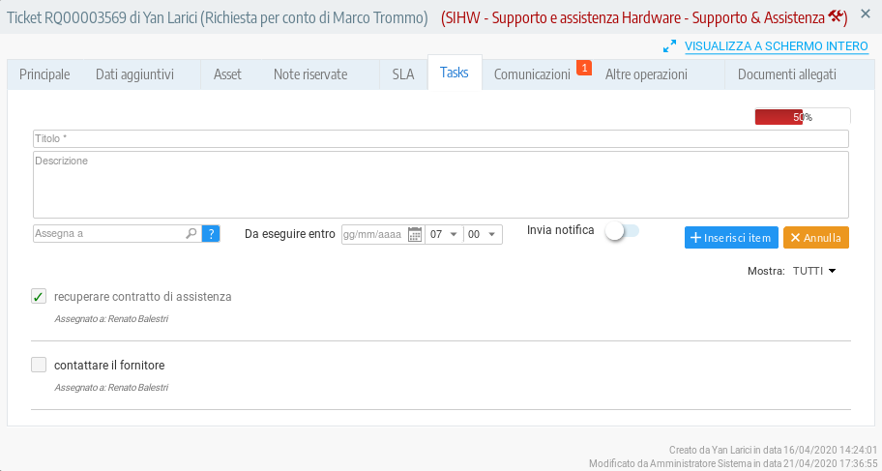This screenshot has height=471, width=882.
Task: Close the ticket dialog with X
Action: click(x=867, y=15)
